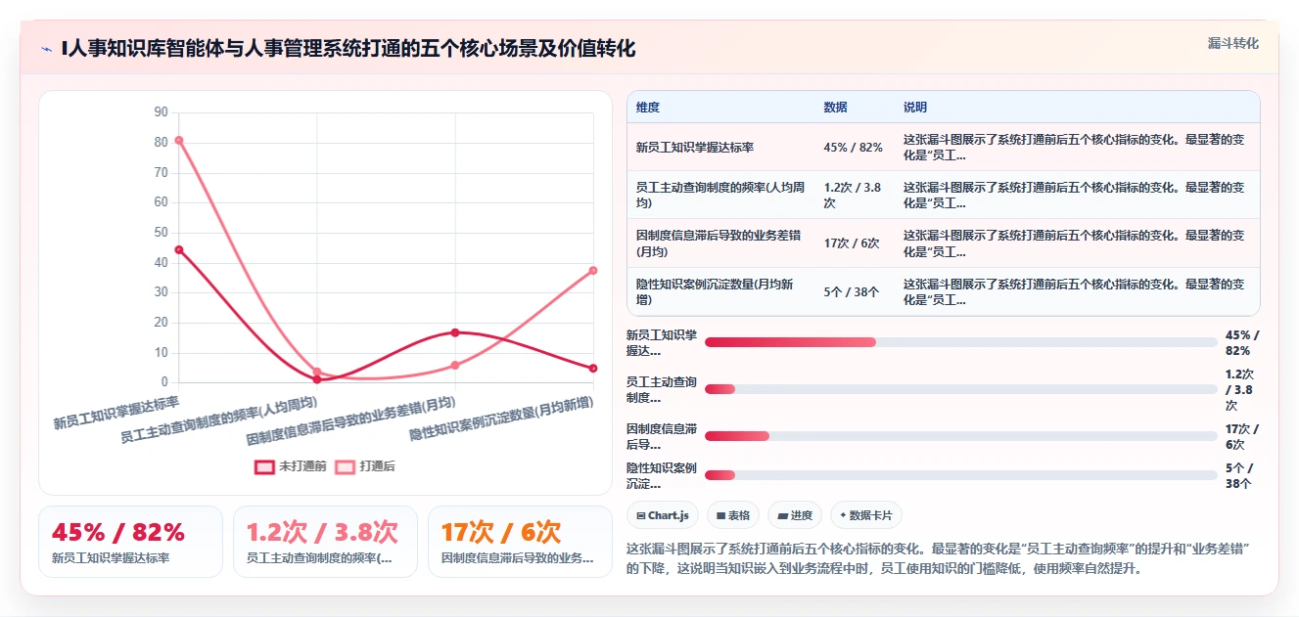Click table cell 因制度信息滞后导致的业务差错(月均)
Viewport: 1299px width, 617px height.
pos(721,243)
